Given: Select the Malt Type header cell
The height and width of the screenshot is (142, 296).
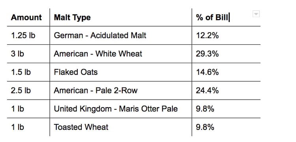Looking at the screenshot, I should (121, 17).
